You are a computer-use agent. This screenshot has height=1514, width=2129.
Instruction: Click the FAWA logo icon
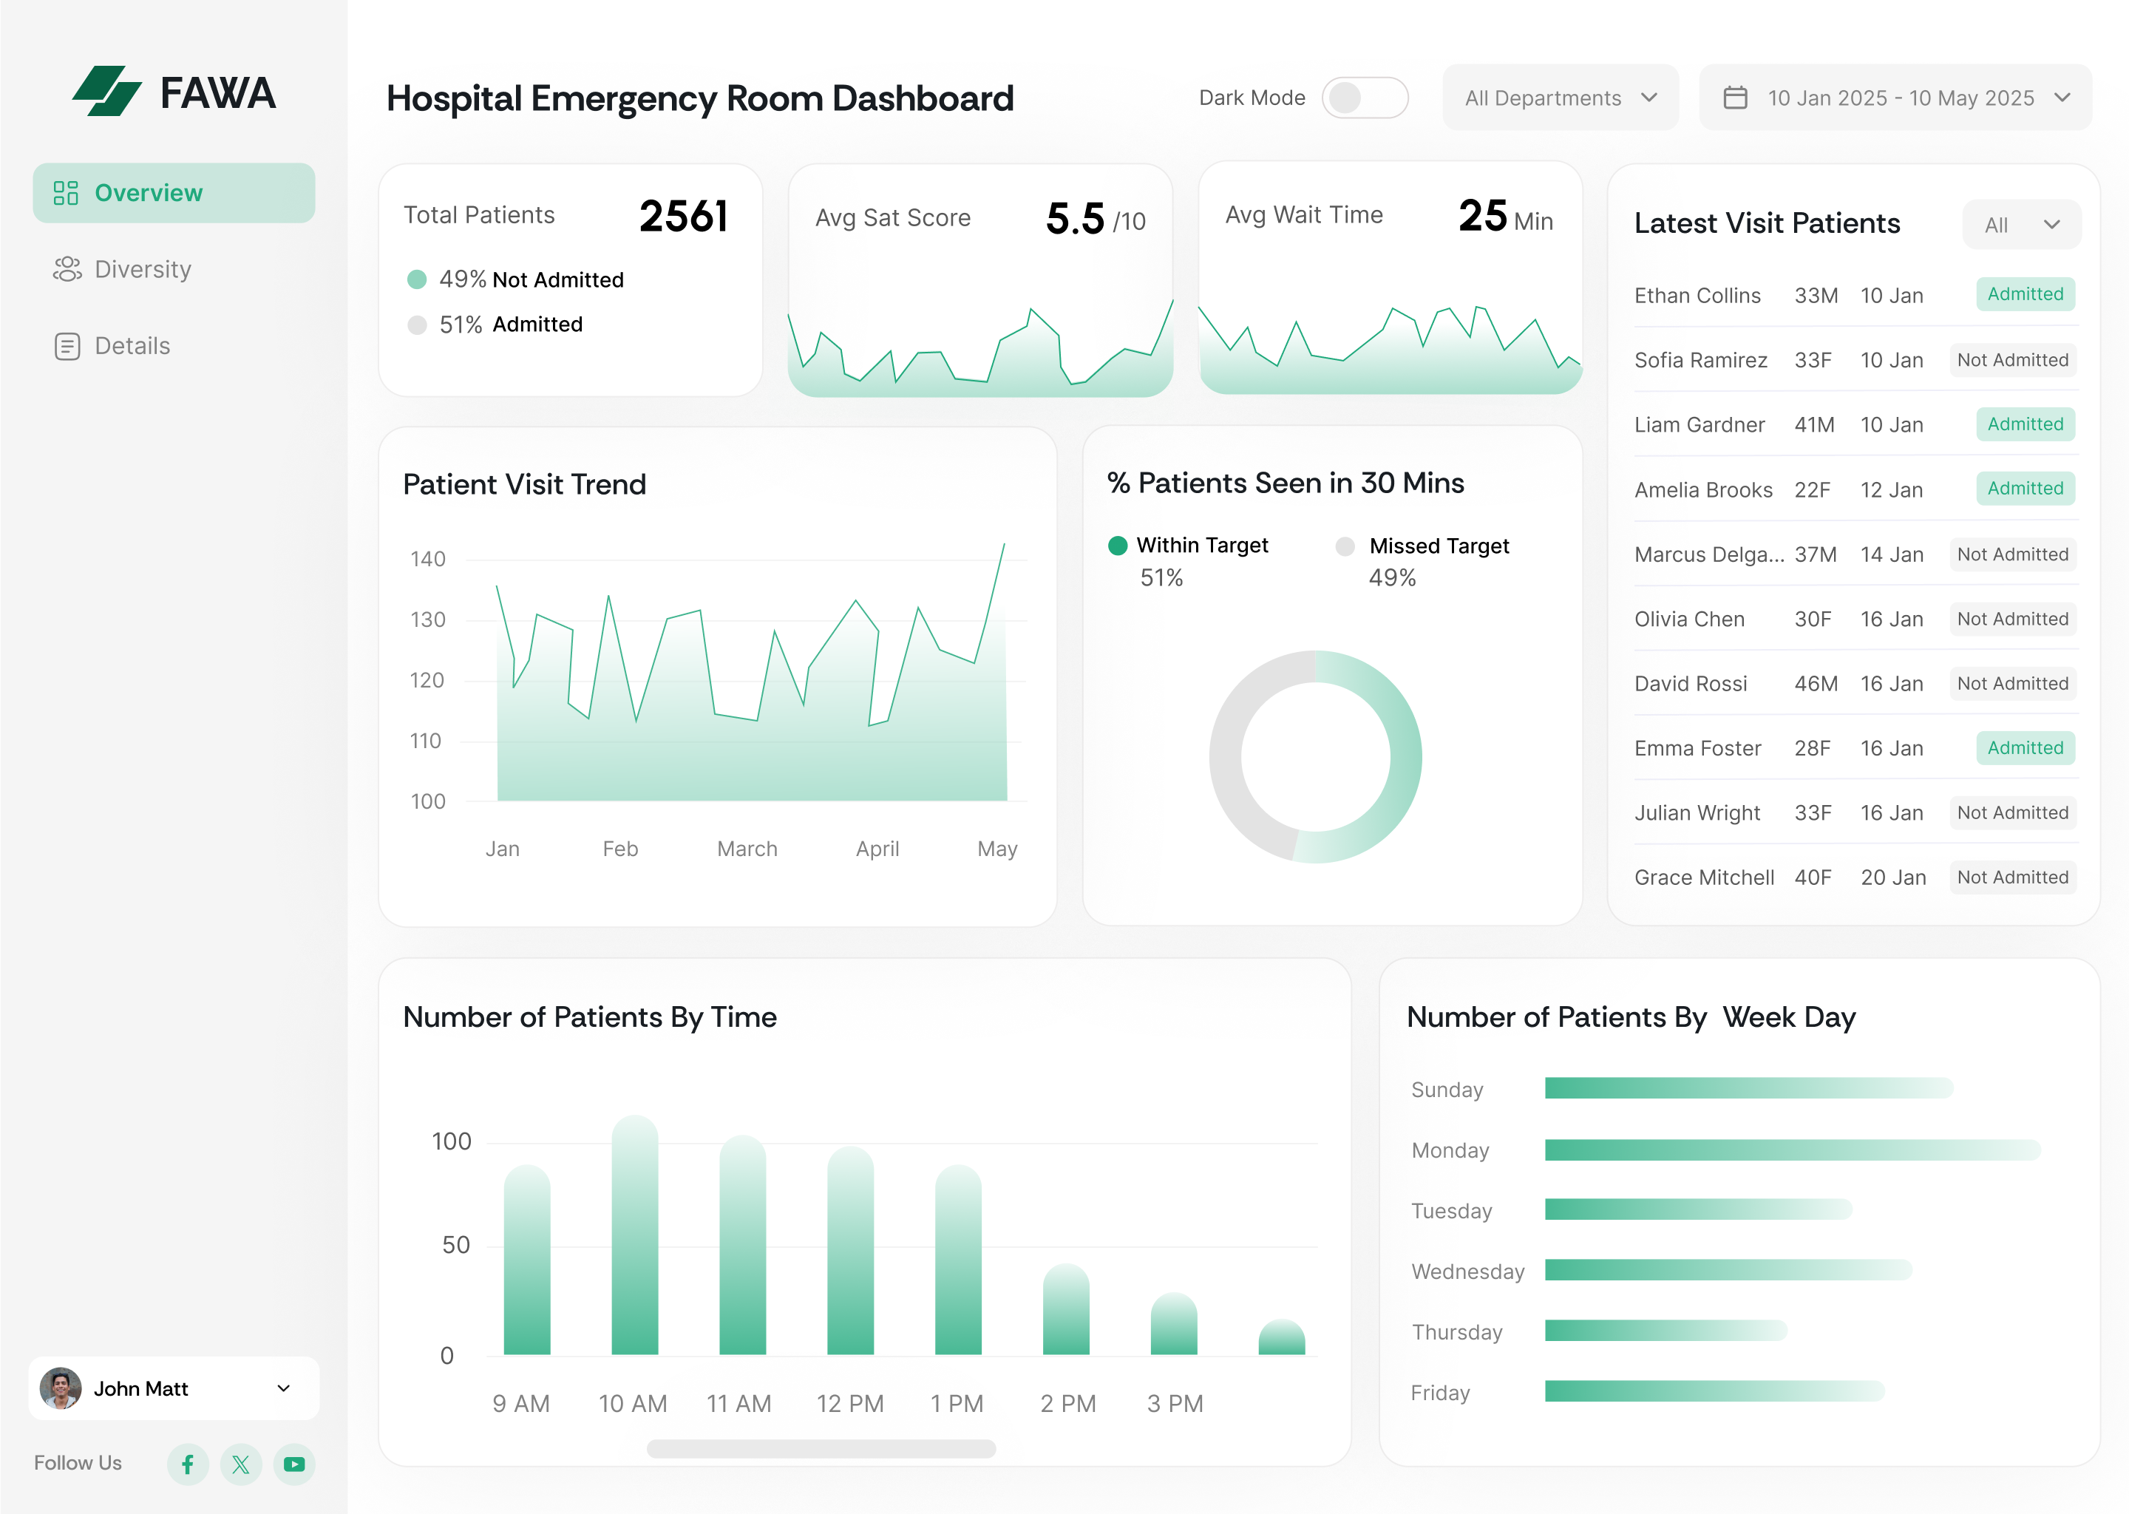coord(107,92)
